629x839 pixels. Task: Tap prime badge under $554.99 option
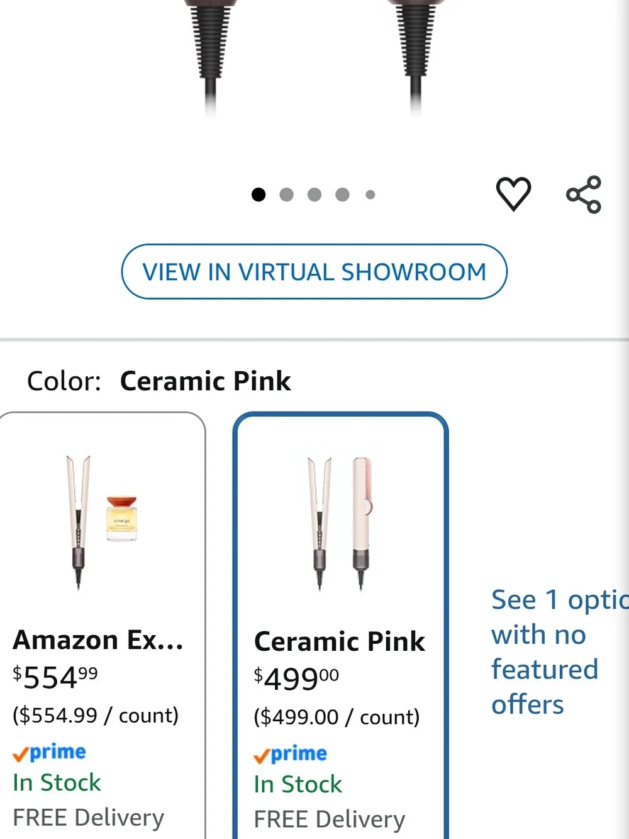49,752
